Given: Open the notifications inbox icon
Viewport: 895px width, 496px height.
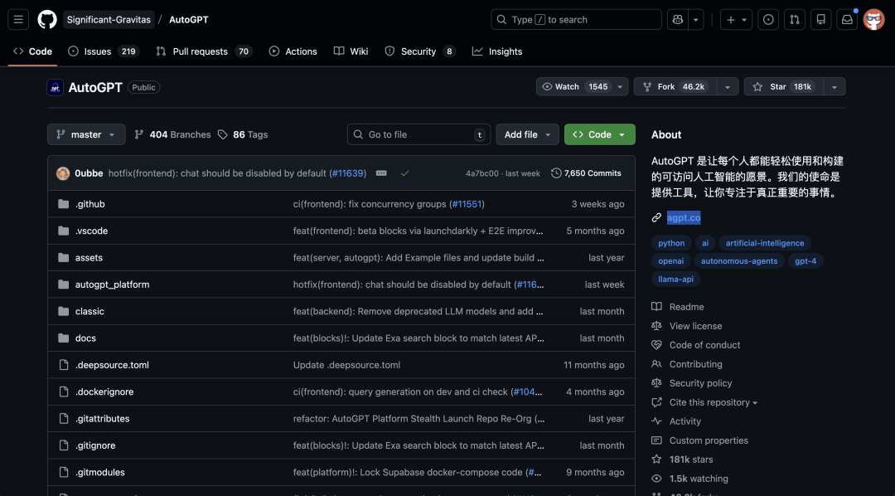Looking at the screenshot, I should 846,19.
